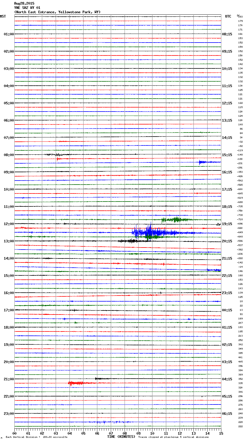Viewport: 244px width, 441px height.
Task: Click the MST time zone header
Action: (3, 16)
